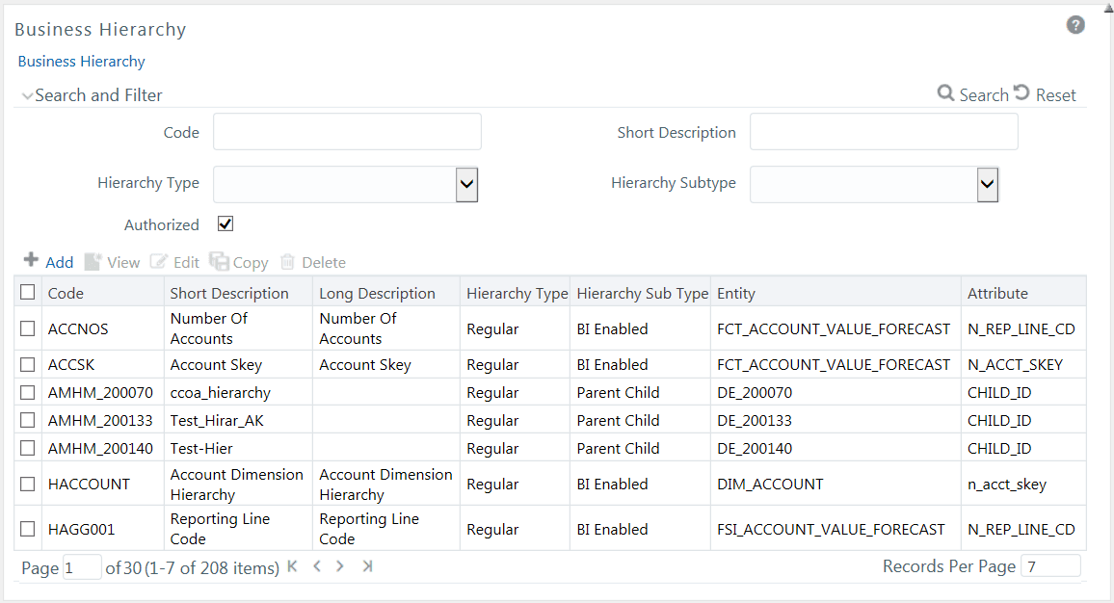Toggle the select-all header checkbox
The height and width of the screenshot is (603, 1114).
click(28, 292)
